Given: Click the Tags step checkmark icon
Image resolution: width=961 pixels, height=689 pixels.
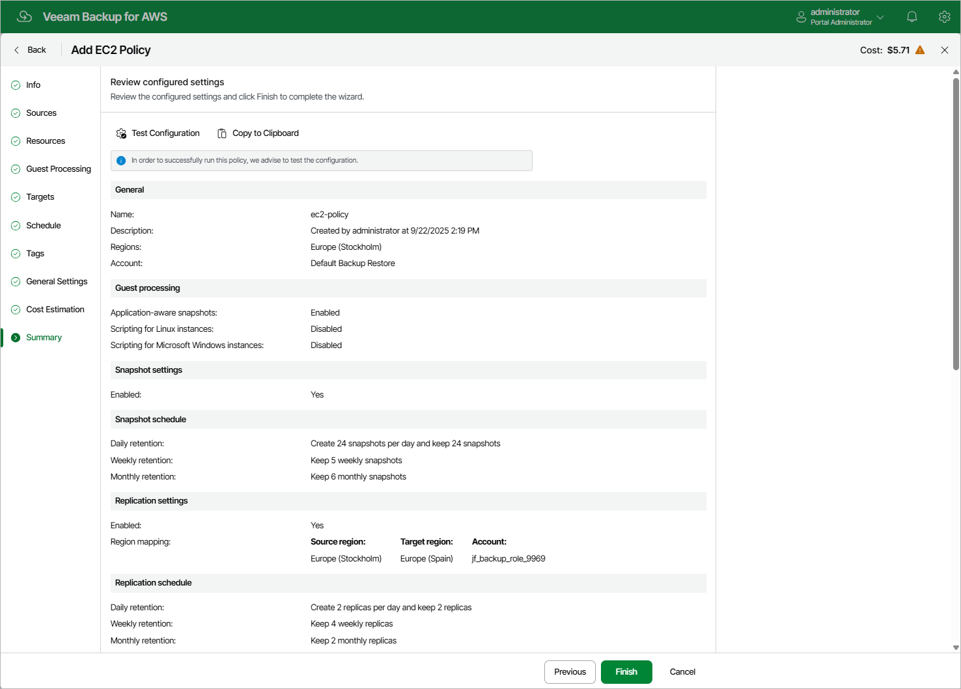Looking at the screenshot, I should coord(16,254).
